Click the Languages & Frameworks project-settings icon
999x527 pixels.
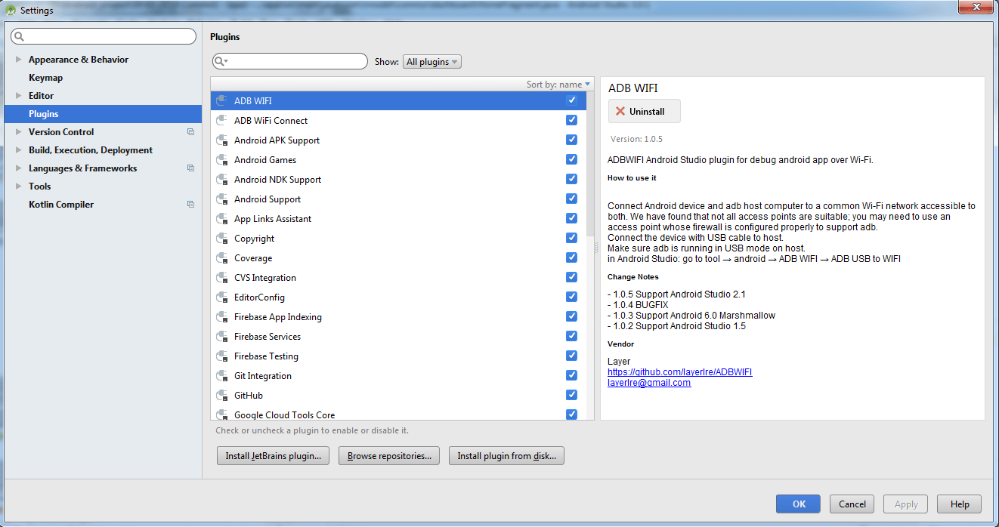(190, 168)
